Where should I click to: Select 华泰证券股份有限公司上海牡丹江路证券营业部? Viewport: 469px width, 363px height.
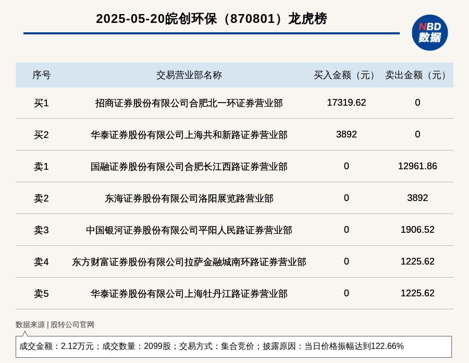point(189,294)
